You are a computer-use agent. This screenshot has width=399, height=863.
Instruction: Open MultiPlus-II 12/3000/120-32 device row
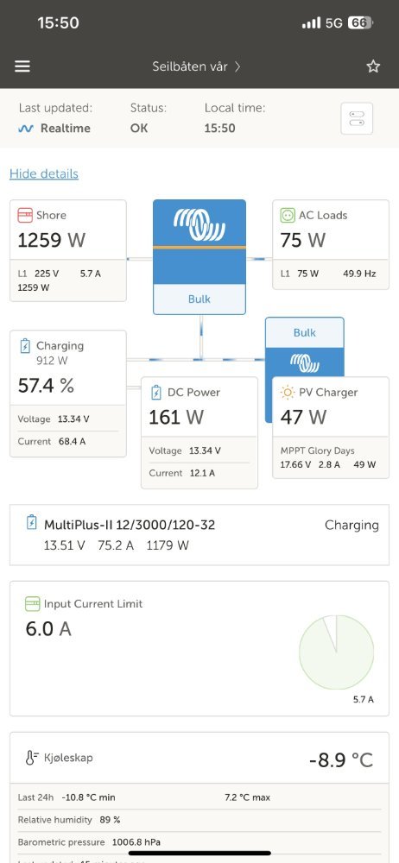tap(199, 535)
